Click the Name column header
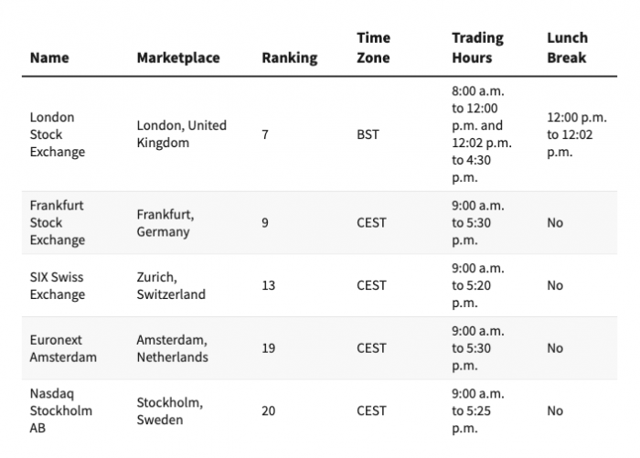Screen dimensions: 640x458 tap(49, 58)
